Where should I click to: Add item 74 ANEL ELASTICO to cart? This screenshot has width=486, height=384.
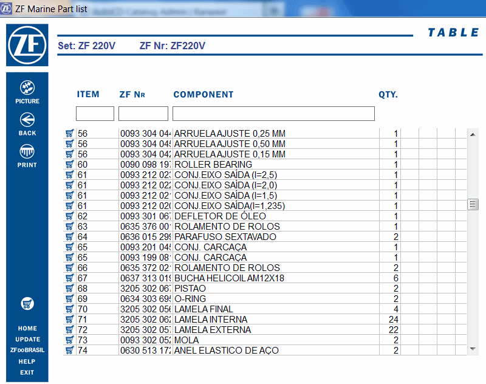click(x=69, y=350)
